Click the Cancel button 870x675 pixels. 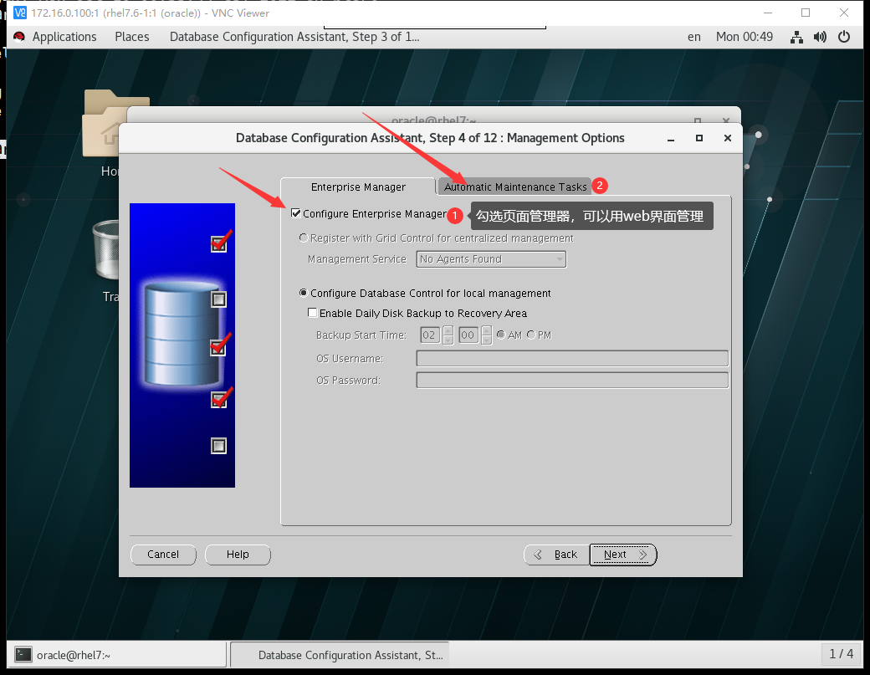click(x=163, y=555)
